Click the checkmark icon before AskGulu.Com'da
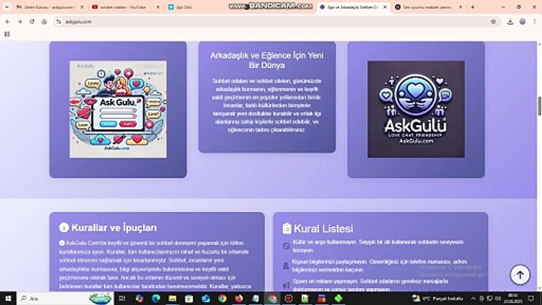The image size is (542, 305). pyautogui.click(x=62, y=243)
